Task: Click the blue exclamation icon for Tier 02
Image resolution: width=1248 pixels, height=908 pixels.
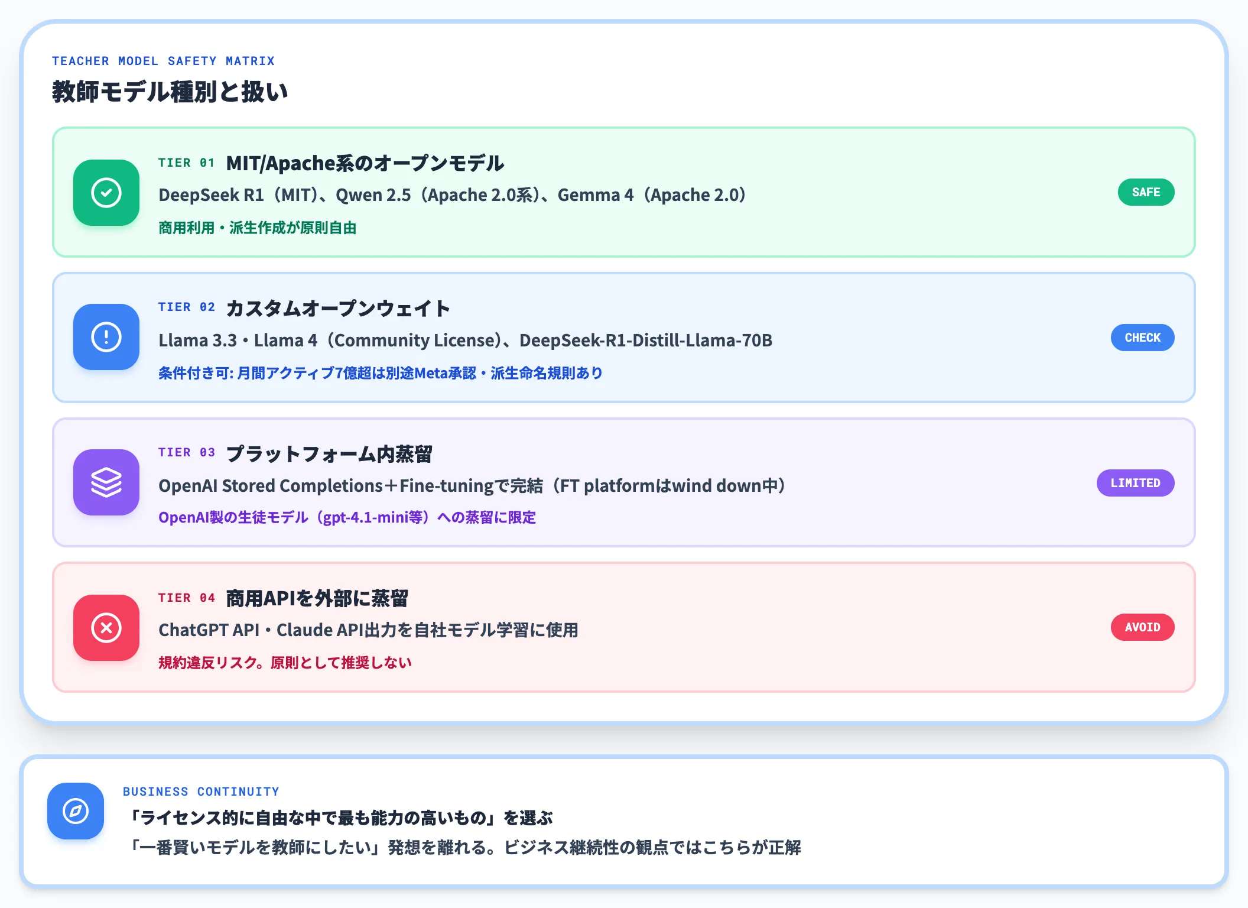Action: (106, 337)
